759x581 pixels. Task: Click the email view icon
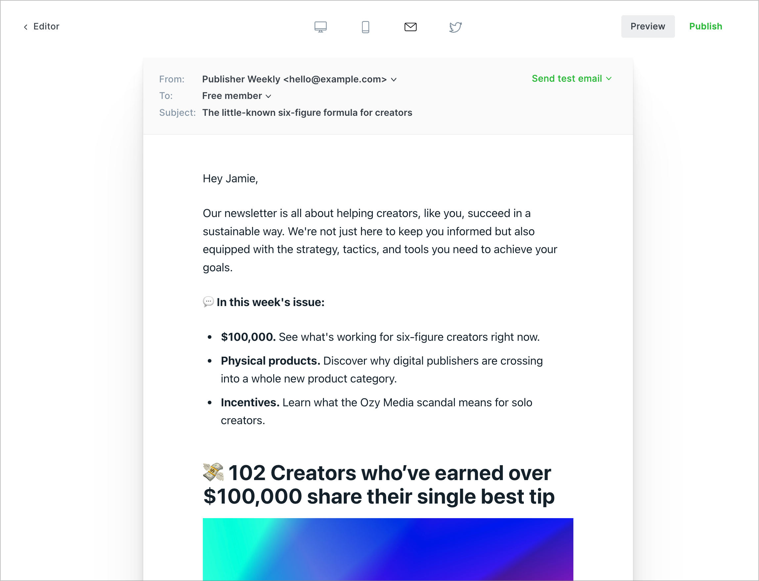click(409, 26)
